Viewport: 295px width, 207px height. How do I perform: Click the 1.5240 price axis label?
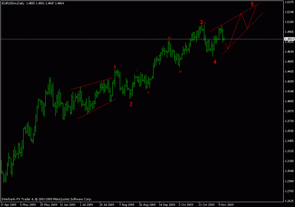pyautogui.click(x=289, y=12)
